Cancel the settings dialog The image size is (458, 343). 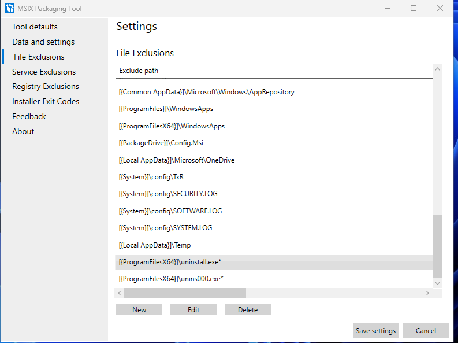[x=426, y=331]
